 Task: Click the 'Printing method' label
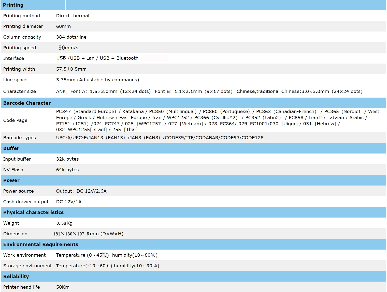[x=22, y=16]
